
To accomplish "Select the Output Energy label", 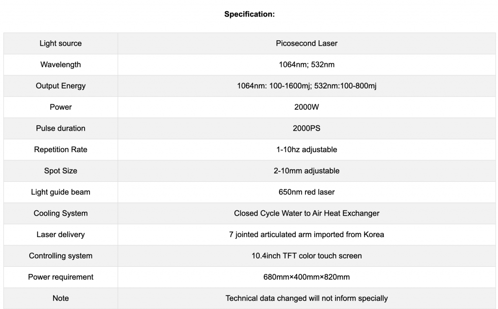I will (x=61, y=86).
